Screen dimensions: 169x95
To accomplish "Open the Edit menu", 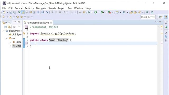I will tap(11, 8).
